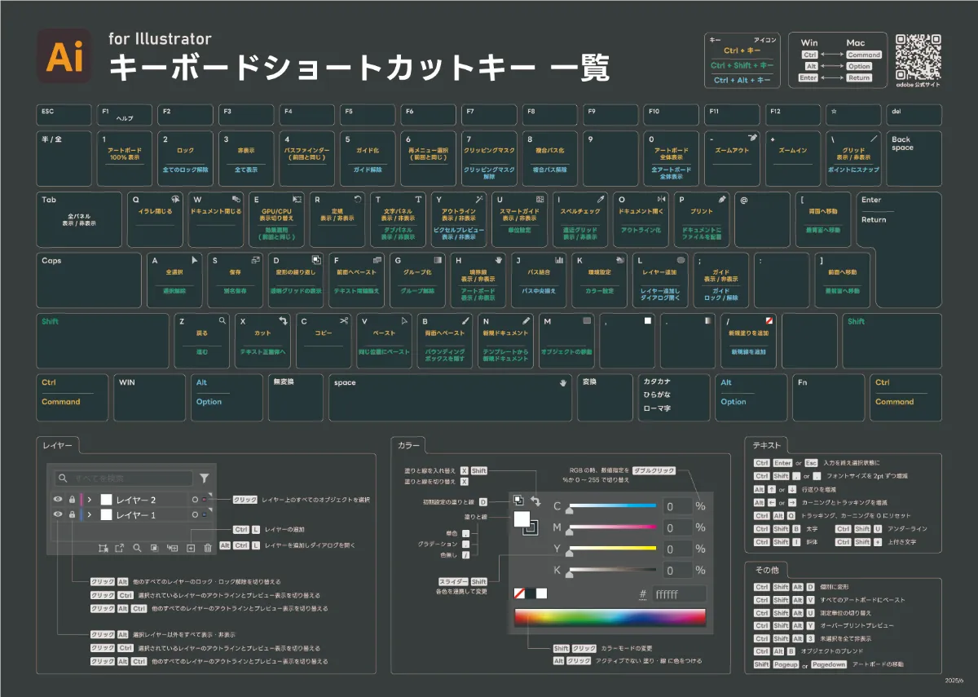The image size is (978, 697).
Task: Click the Pen tool icon on the P key
Action: point(722,199)
